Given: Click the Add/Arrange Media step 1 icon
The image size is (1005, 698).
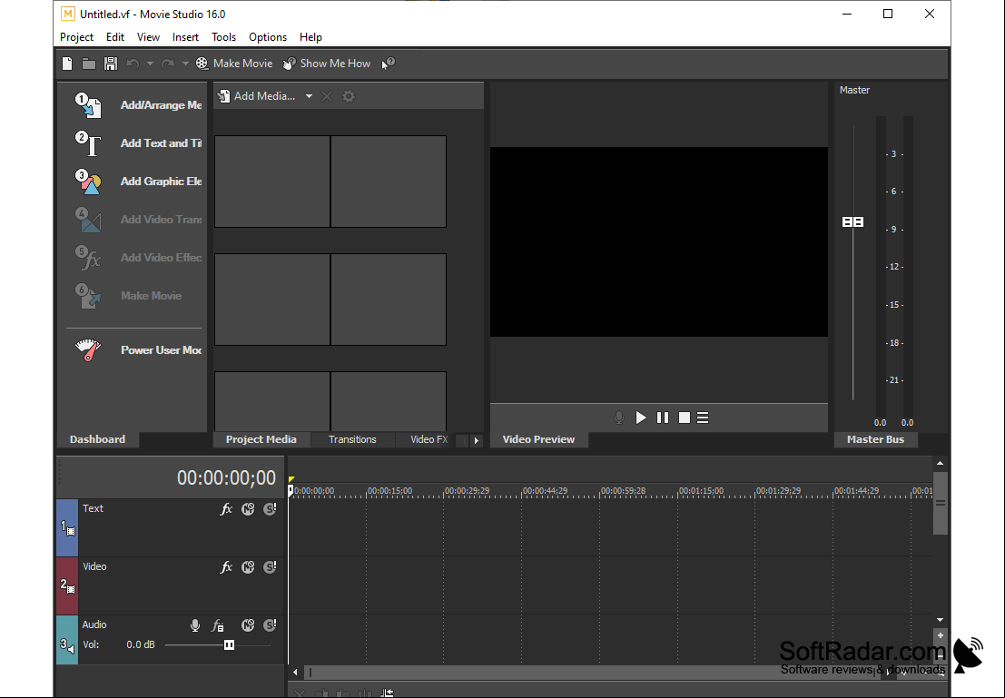Looking at the screenshot, I should tap(88, 106).
